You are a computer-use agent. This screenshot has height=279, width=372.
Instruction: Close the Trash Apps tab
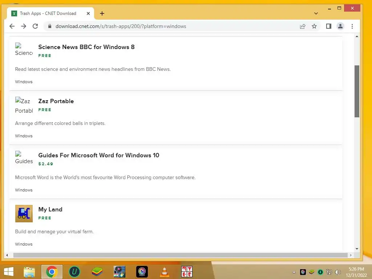point(88,13)
